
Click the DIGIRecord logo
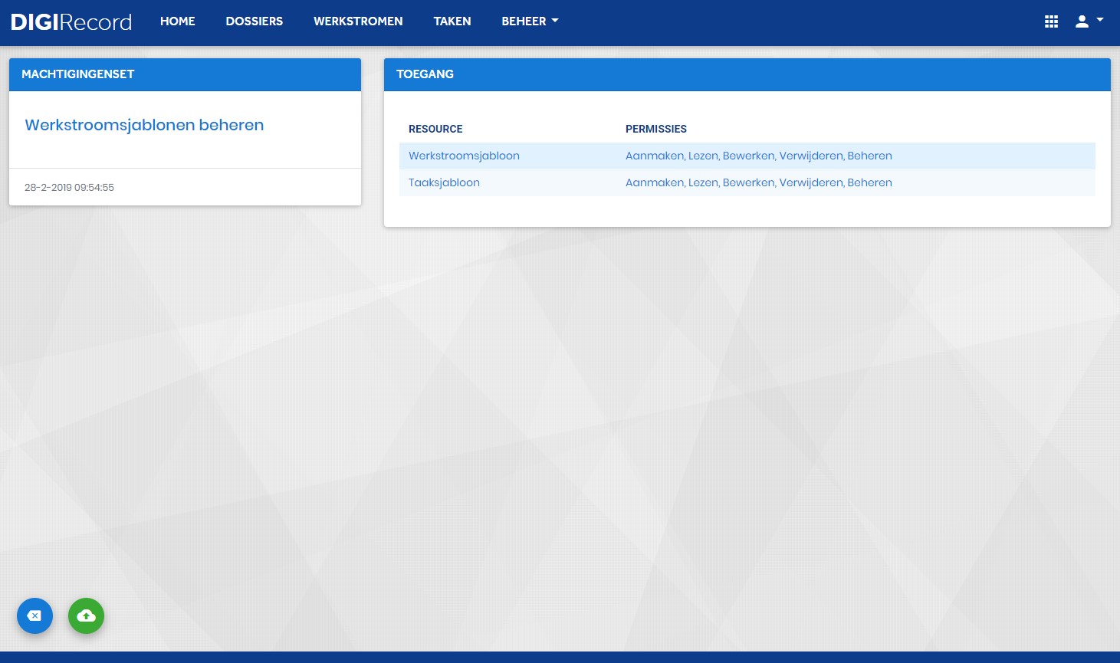click(71, 21)
